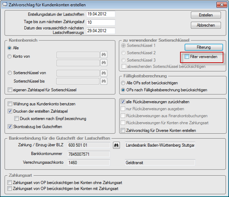Select Sortierschlüssel 2 radio button
The width and height of the screenshot is (229, 197).
point(123,53)
